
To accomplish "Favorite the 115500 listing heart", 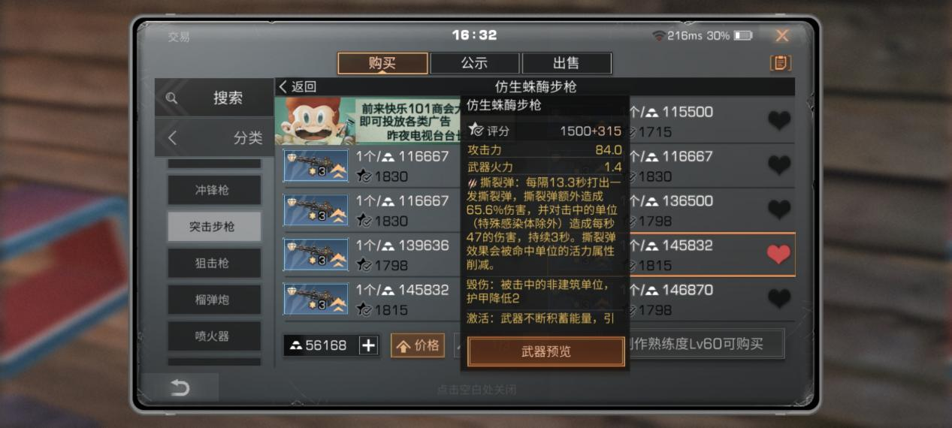I will 779,120.
